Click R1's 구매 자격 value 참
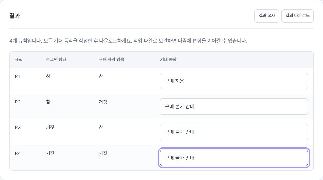Viewport: 323px width, 180px height. pyautogui.click(x=101, y=76)
